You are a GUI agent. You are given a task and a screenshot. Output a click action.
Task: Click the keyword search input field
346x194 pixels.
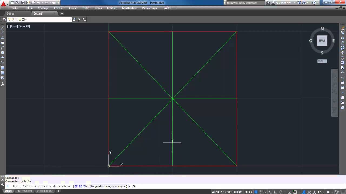245,3
